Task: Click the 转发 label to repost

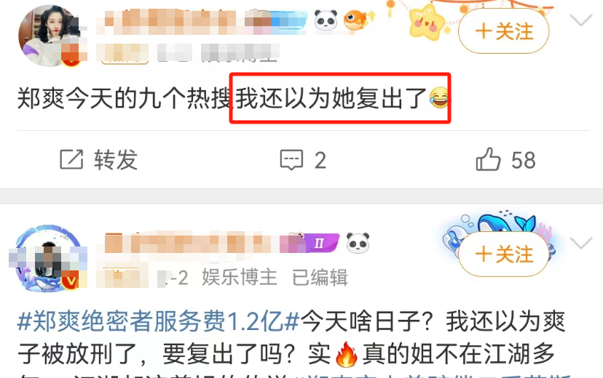Action: coord(116,159)
